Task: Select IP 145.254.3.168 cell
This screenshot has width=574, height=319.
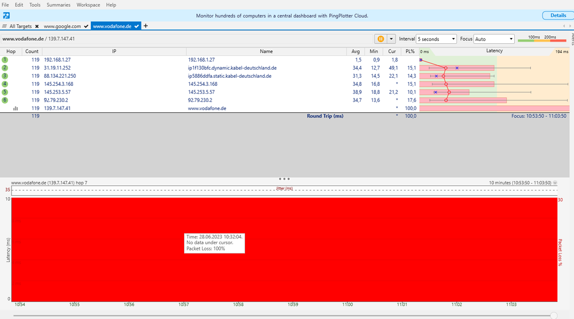Action: [59, 84]
